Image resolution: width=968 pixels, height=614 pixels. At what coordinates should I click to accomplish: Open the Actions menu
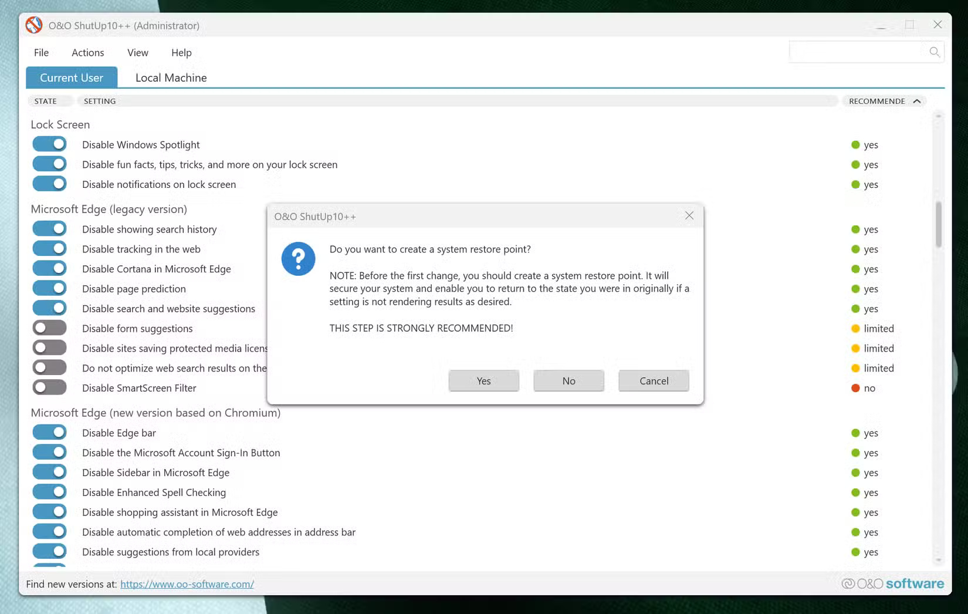tap(87, 52)
